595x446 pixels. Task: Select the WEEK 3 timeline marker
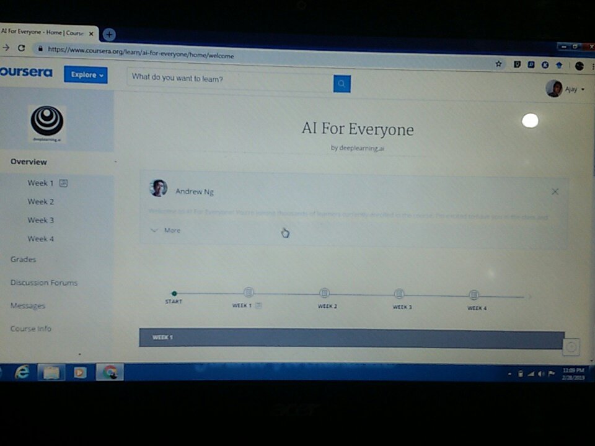point(399,294)
